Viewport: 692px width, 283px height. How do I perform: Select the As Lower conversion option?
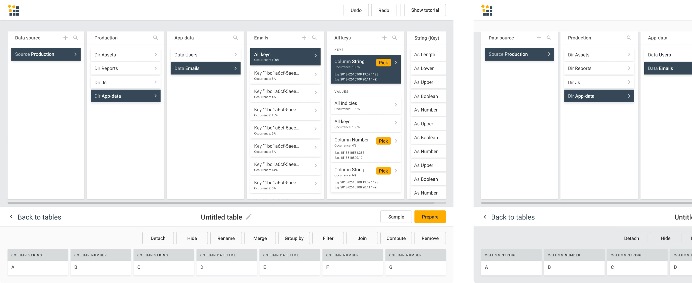(424, 68)
